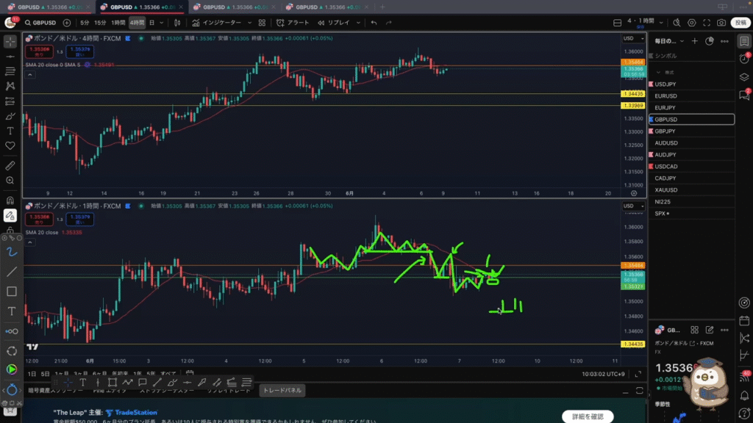Image resolution: width=753 pixels, height=423 pixels.
Task: Open watchlist advanced view pie icon
Action: (x=710, y=41)
